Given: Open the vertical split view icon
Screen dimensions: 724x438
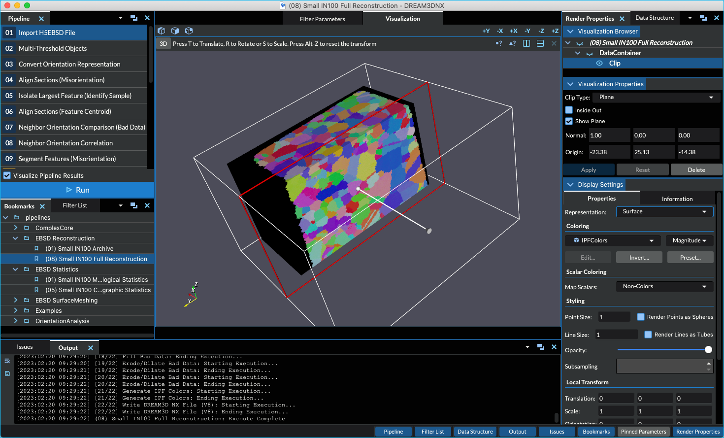Looking at the screenshot, I should (x=526, y=43).
